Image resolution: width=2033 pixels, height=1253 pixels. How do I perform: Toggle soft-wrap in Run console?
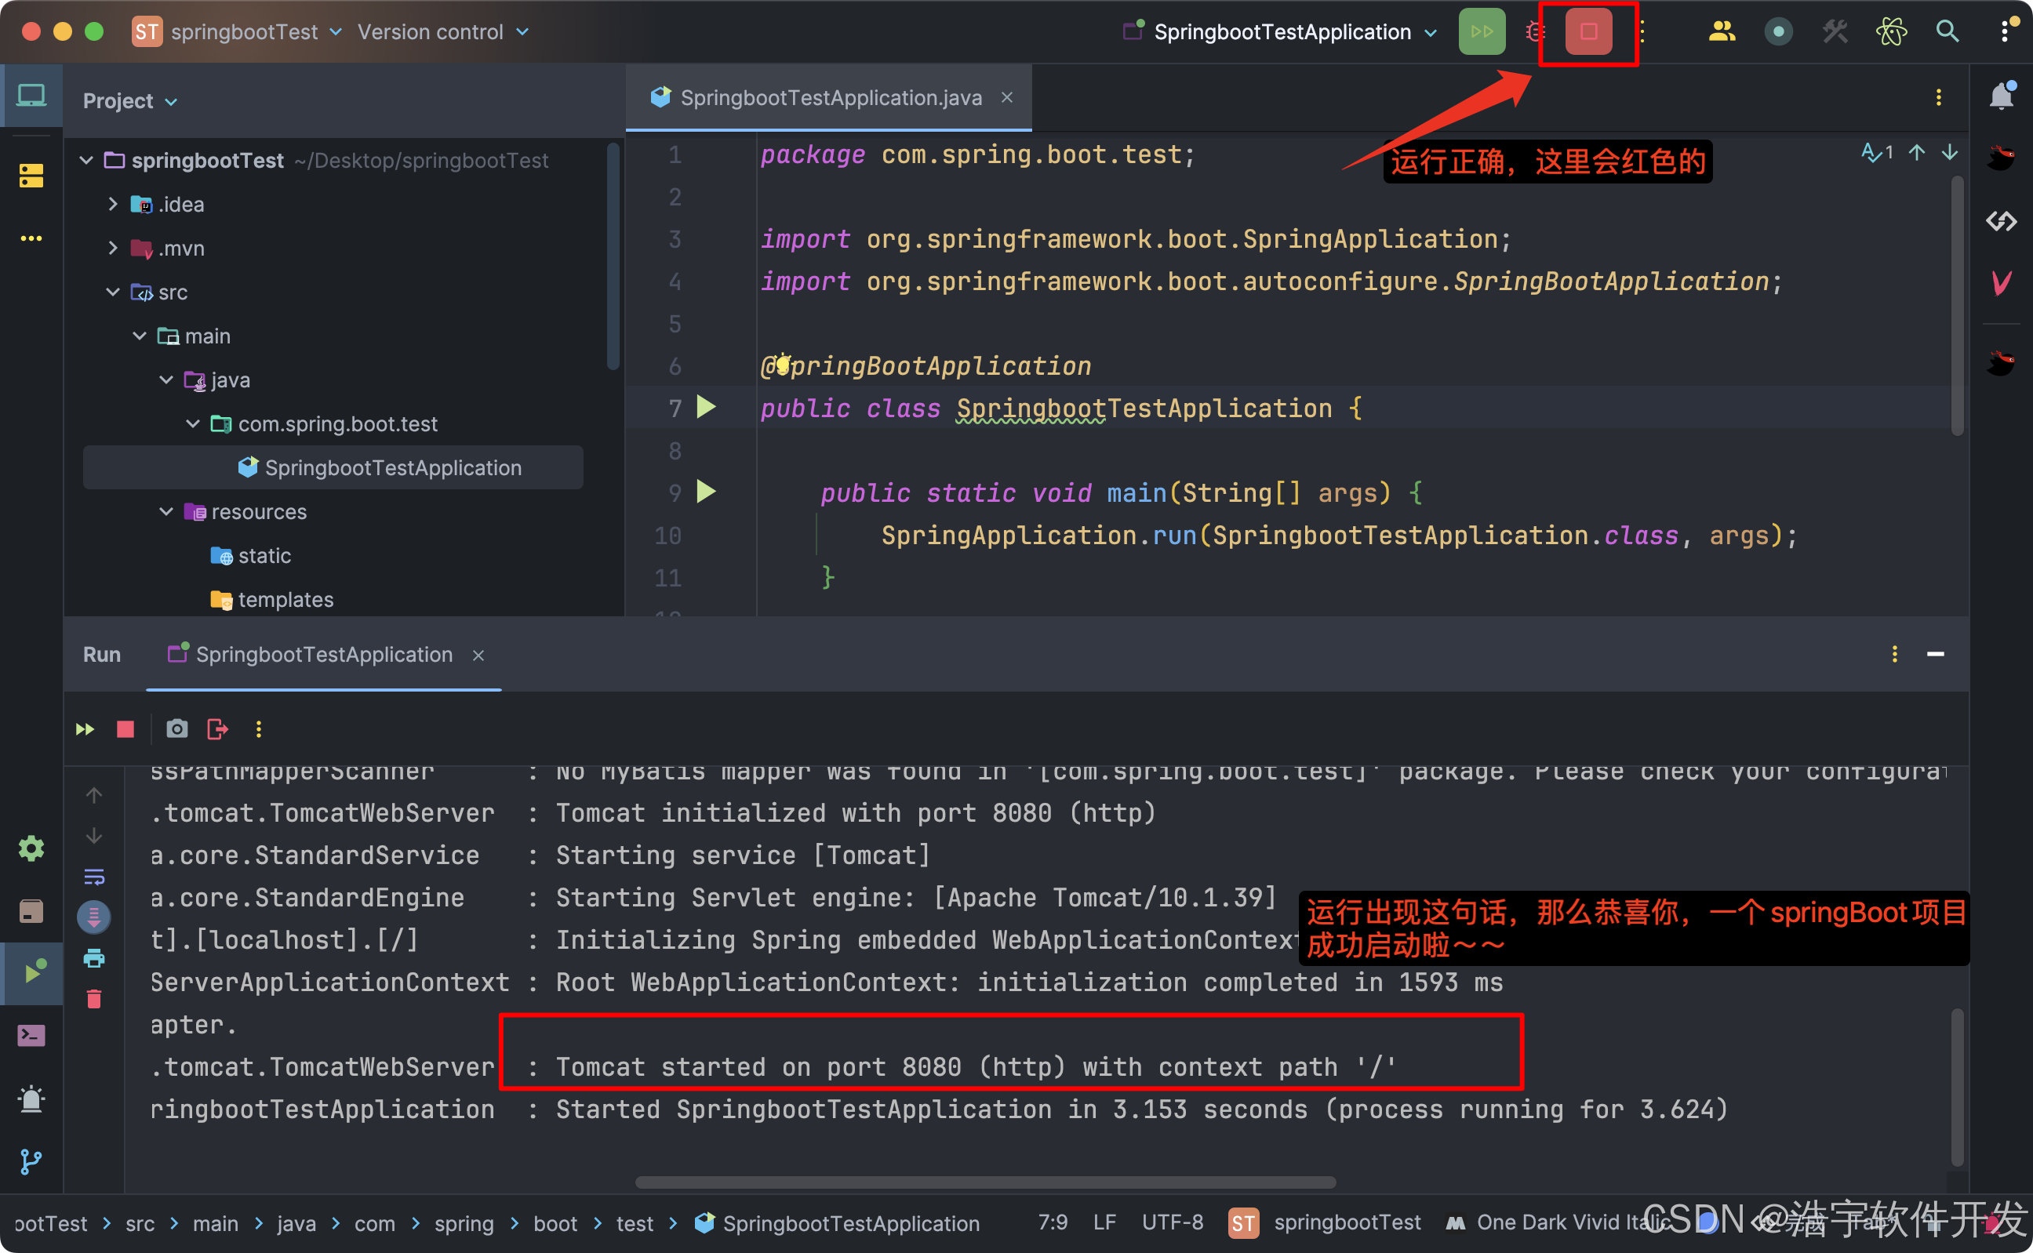(x=94, y=877)
